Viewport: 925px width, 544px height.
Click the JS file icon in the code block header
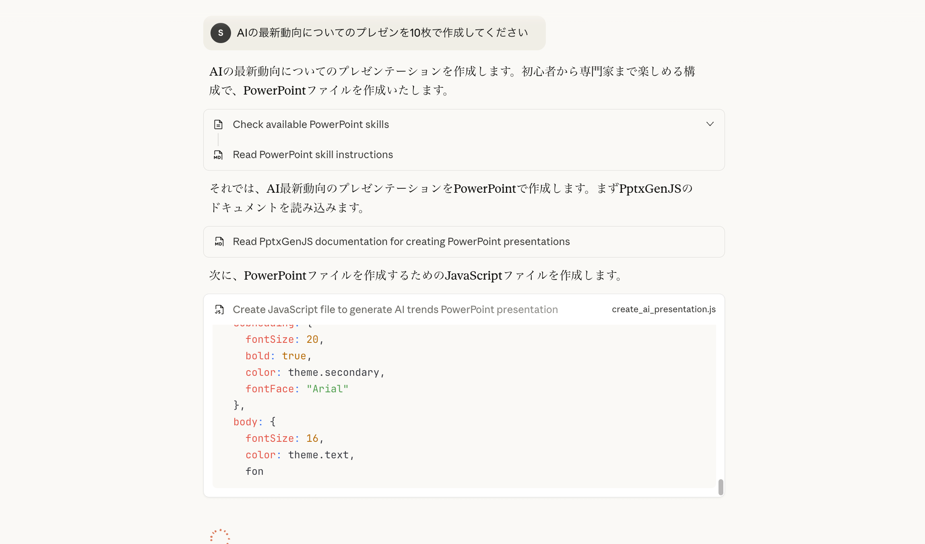point(219,309)
